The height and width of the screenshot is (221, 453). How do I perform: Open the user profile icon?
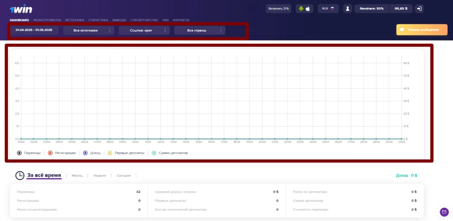tap(348, 9)
